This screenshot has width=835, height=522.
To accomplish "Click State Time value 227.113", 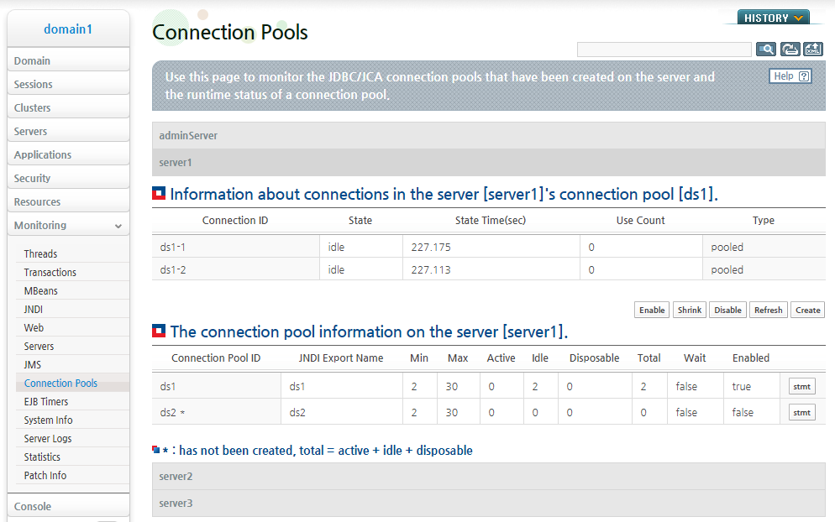I will [431, 269].
